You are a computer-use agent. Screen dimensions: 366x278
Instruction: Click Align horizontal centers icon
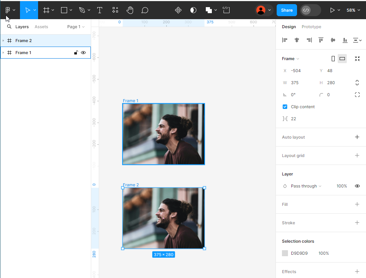(x=297, y=40)
